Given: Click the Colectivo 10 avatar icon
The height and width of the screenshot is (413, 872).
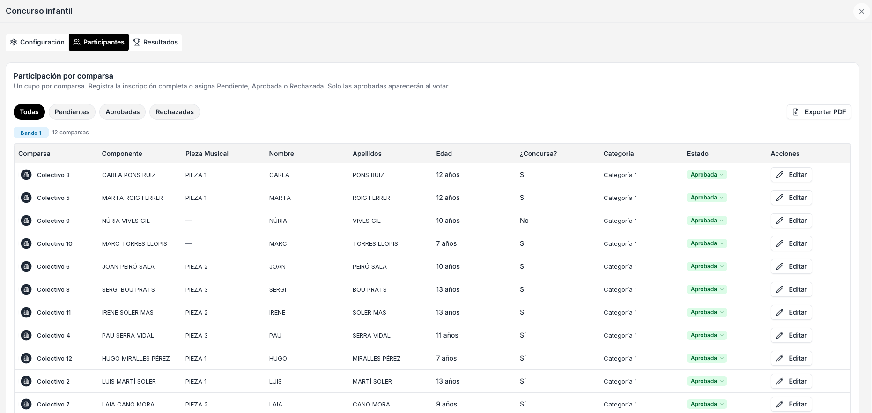Looking at the screenshot, I should (x=26, y=243).
